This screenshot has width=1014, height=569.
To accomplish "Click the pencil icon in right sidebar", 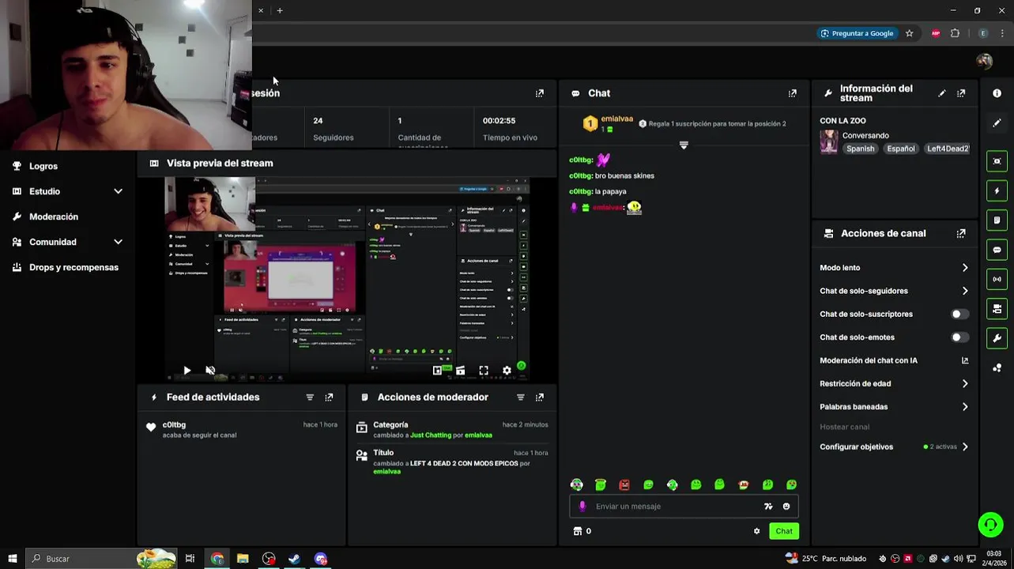I will [x=997, y=123].
